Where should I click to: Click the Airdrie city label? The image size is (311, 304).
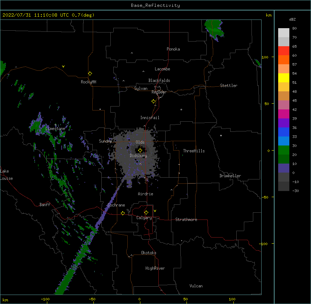coord(145,194)
